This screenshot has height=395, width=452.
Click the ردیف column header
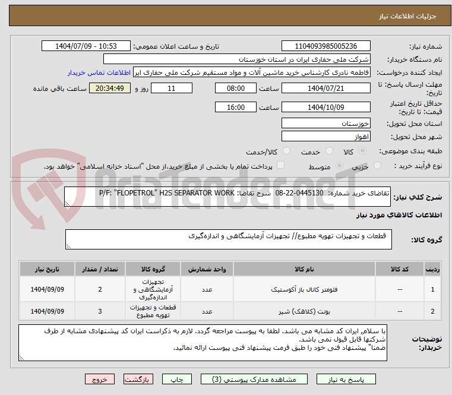tap(432, 269)
